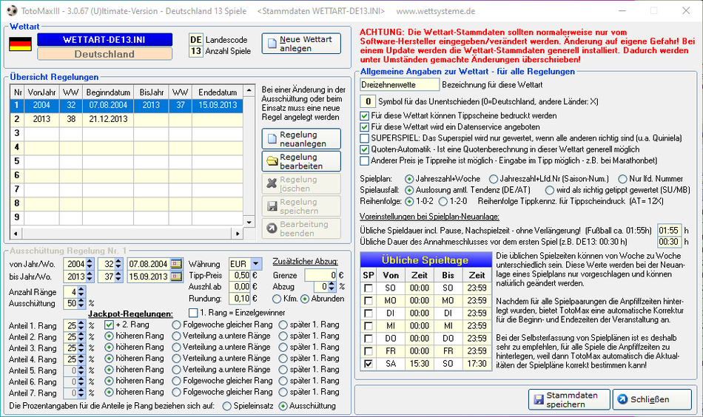Click the Grenze amount field
Screen dimensions: 703x417
[x=320, y=276]
